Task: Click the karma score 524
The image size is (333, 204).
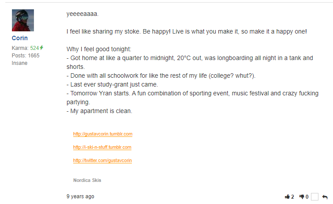Action: pyautogui.click(x=35, y=48)
